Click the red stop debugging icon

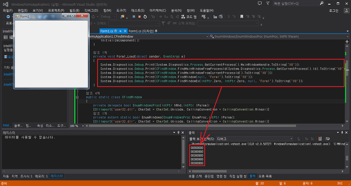pos(139,16)
